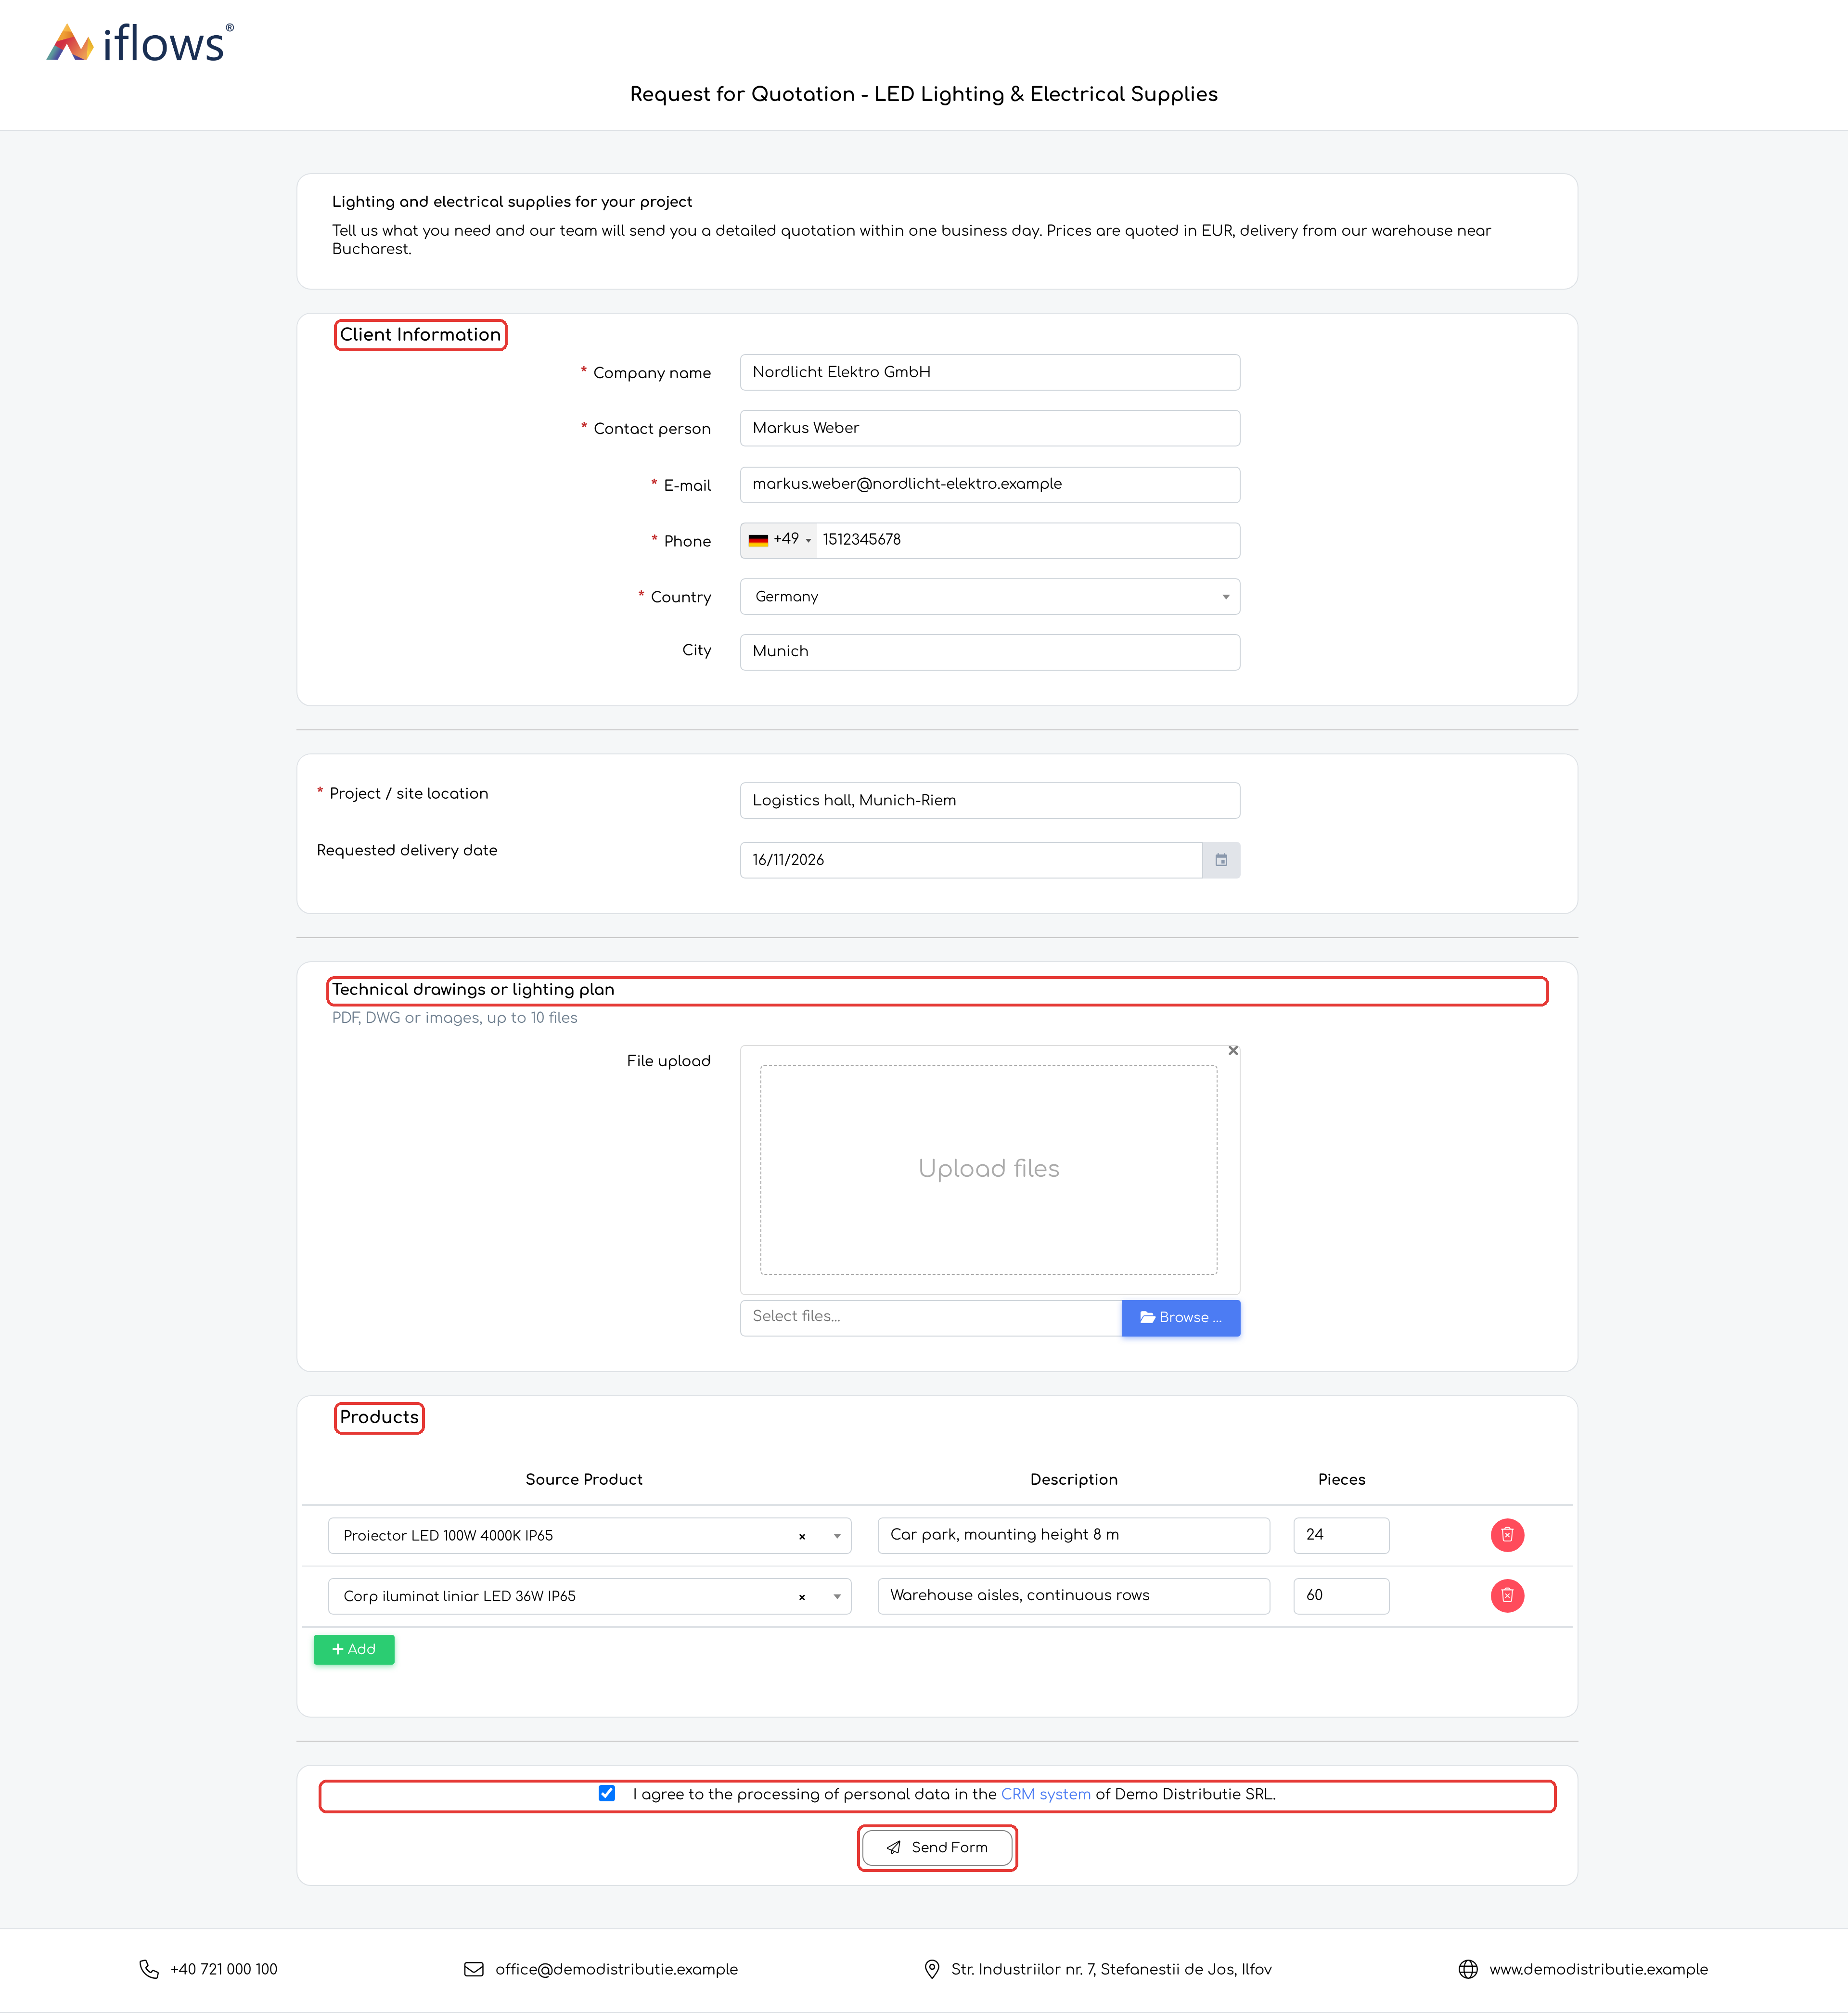Open the Country dropdown showing Germany
Viewport: 1848px width, 2013px height.
coord(990,597)
